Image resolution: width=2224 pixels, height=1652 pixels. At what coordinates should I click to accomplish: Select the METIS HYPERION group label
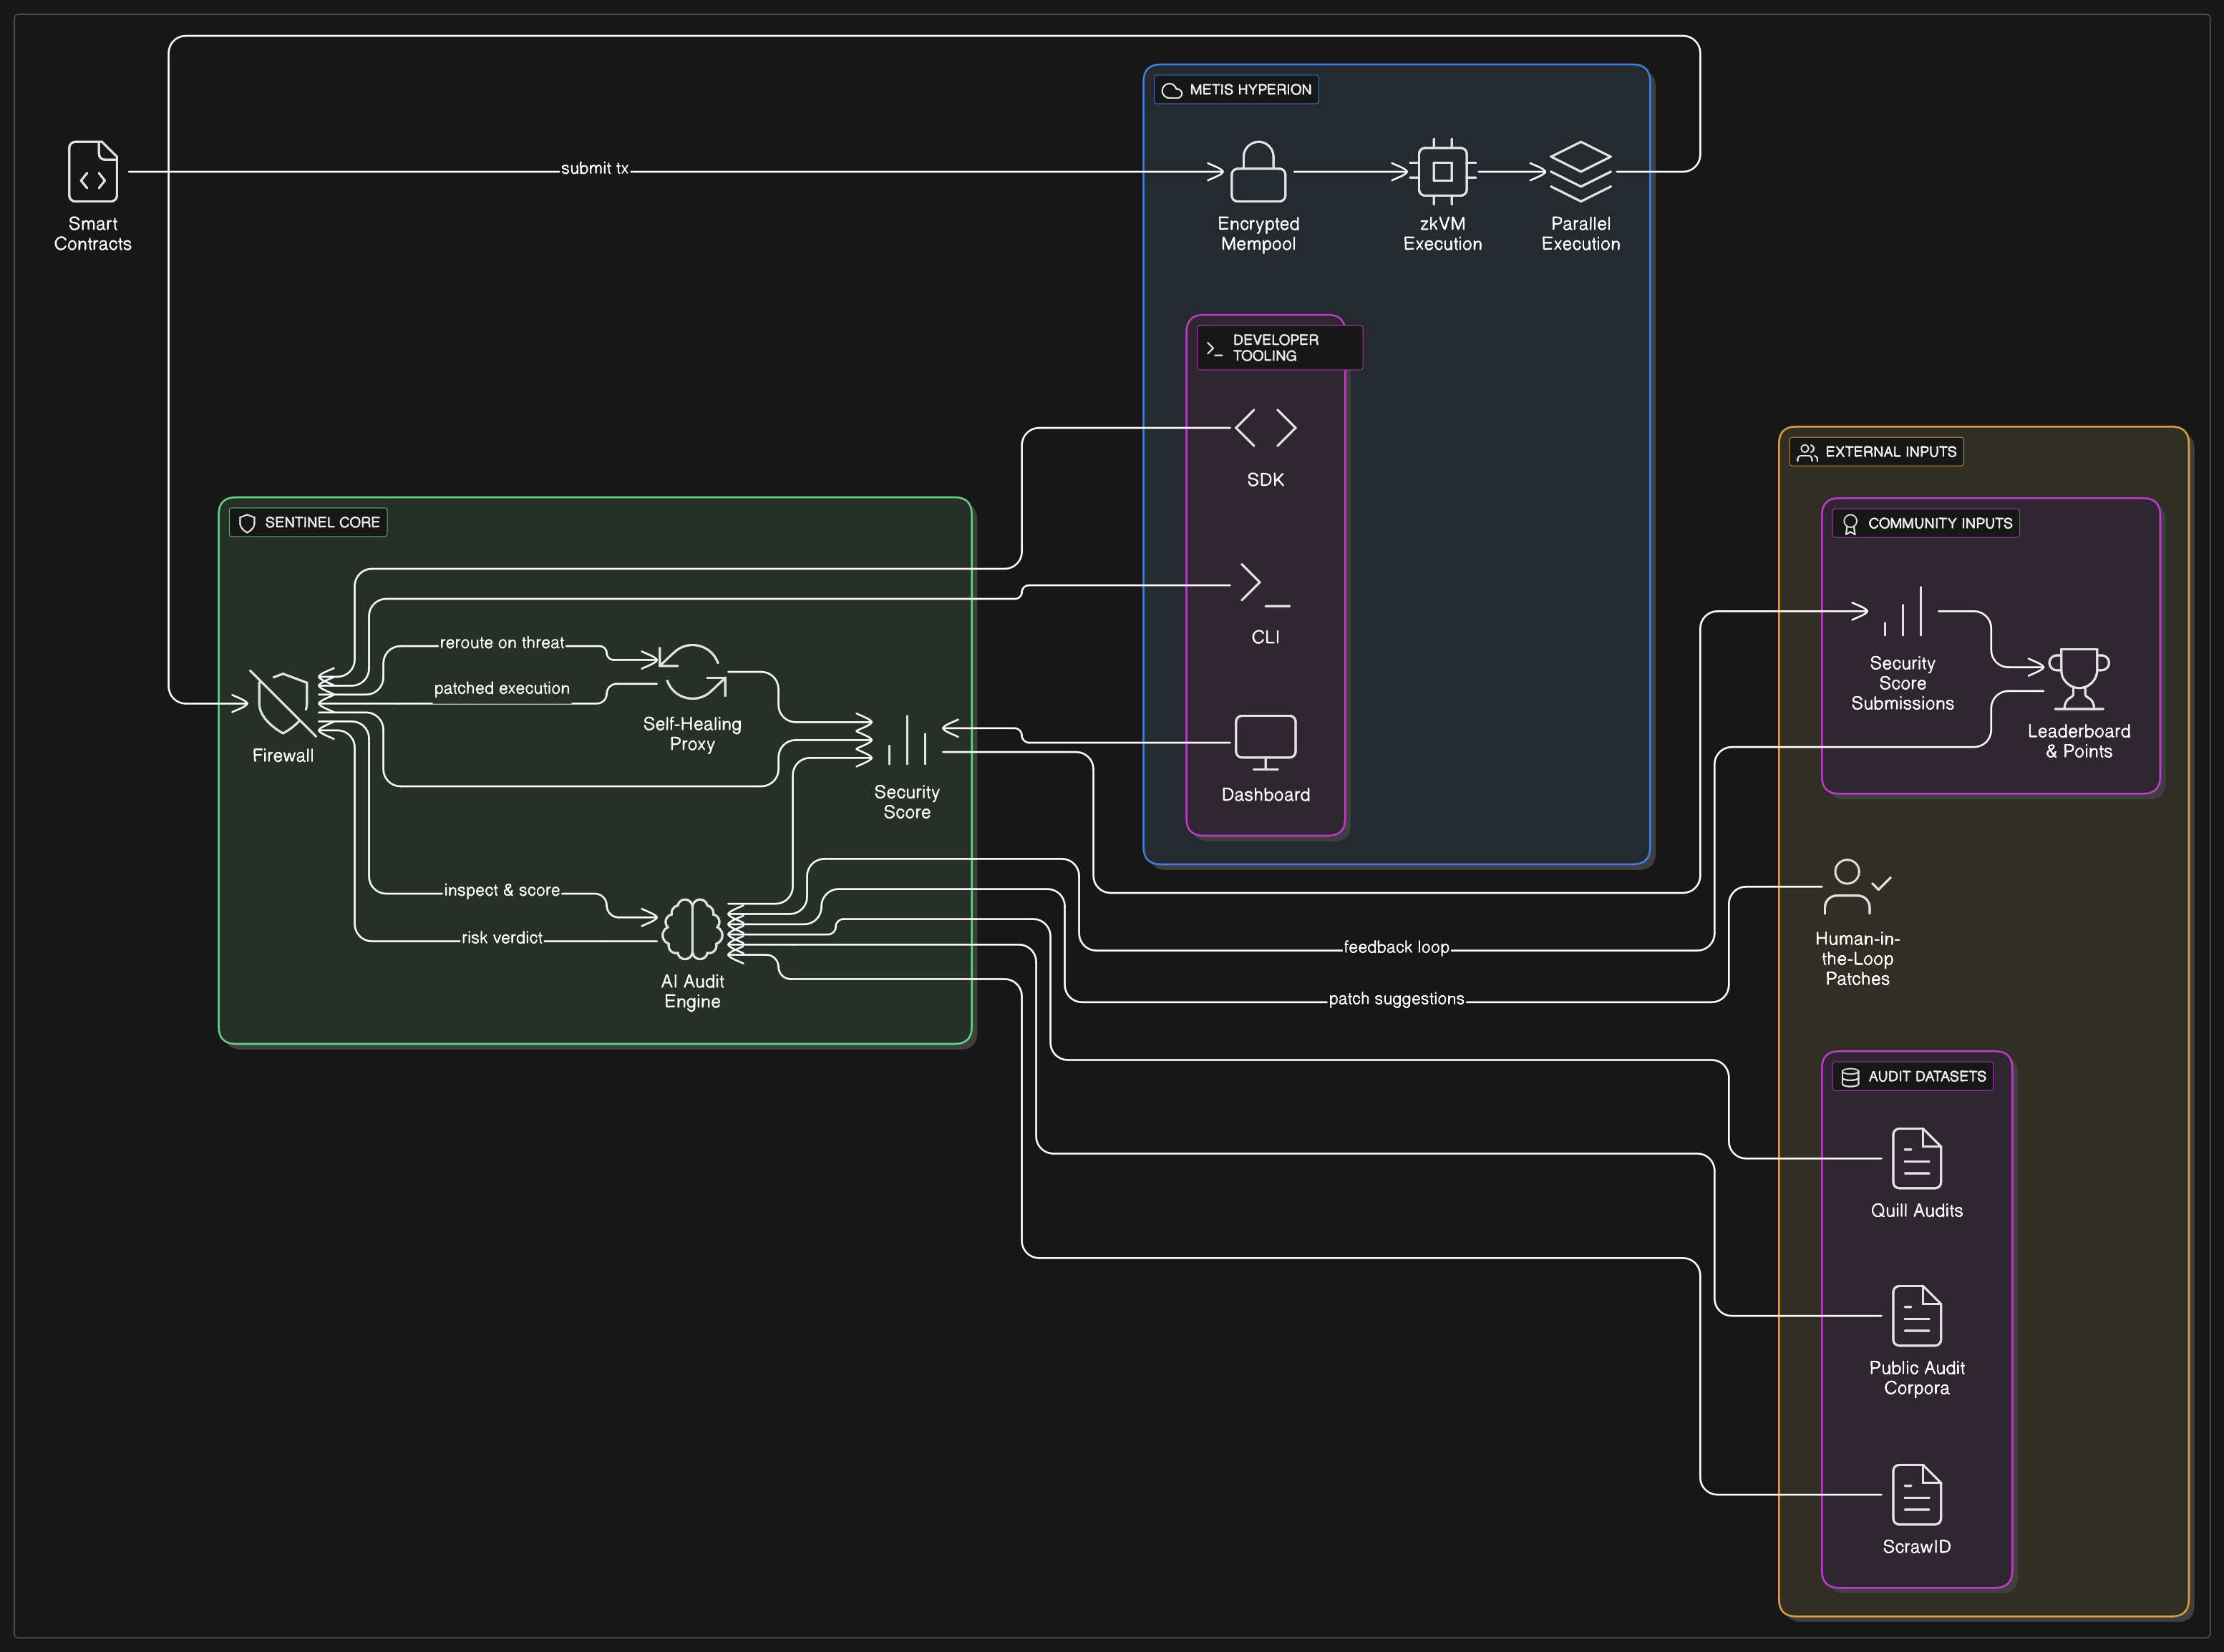pos(1250,89)
